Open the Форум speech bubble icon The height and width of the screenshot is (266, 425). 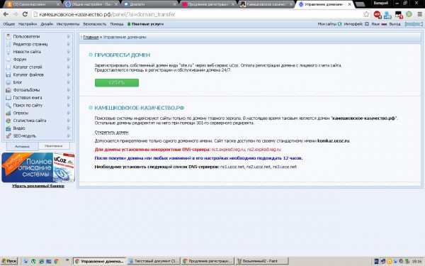coord(8,59)
